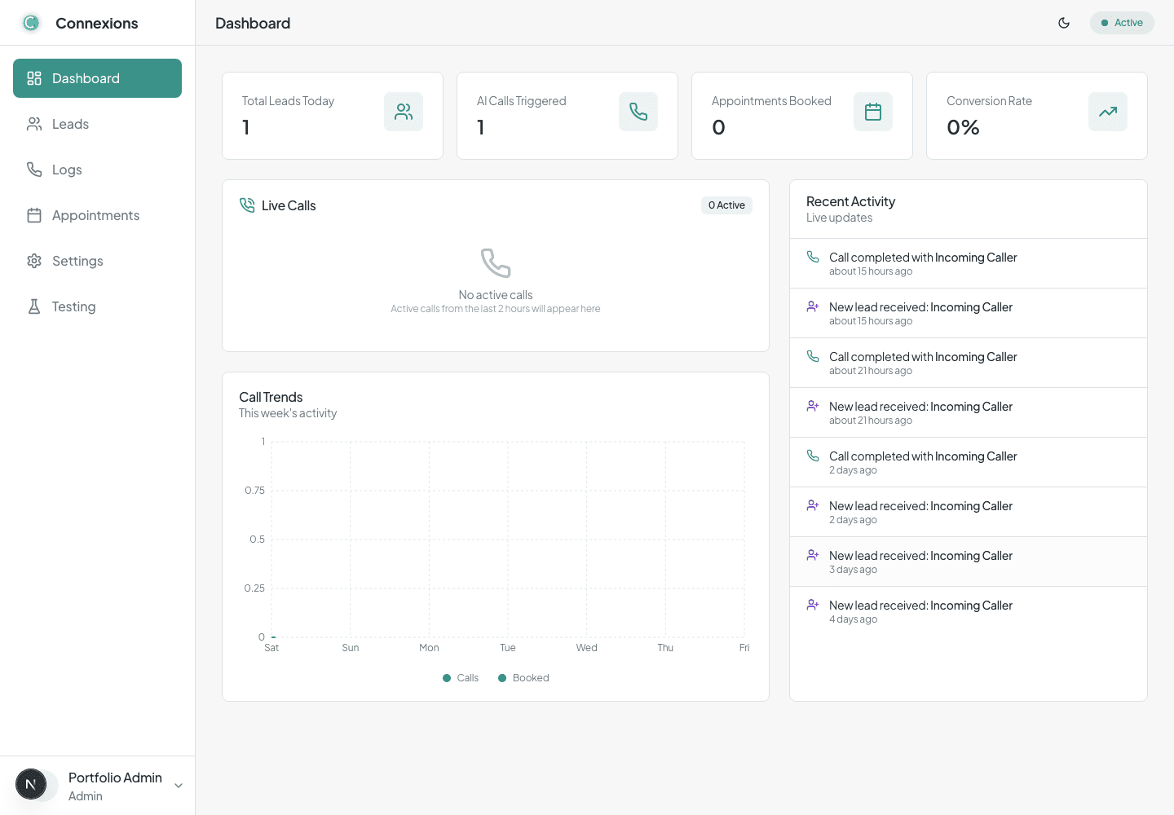1174x815 pixels.
Task: Click the Call Trends heading
Action: point(271,397)
